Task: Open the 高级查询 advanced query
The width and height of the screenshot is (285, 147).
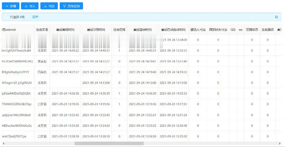Action: (71, 6)
